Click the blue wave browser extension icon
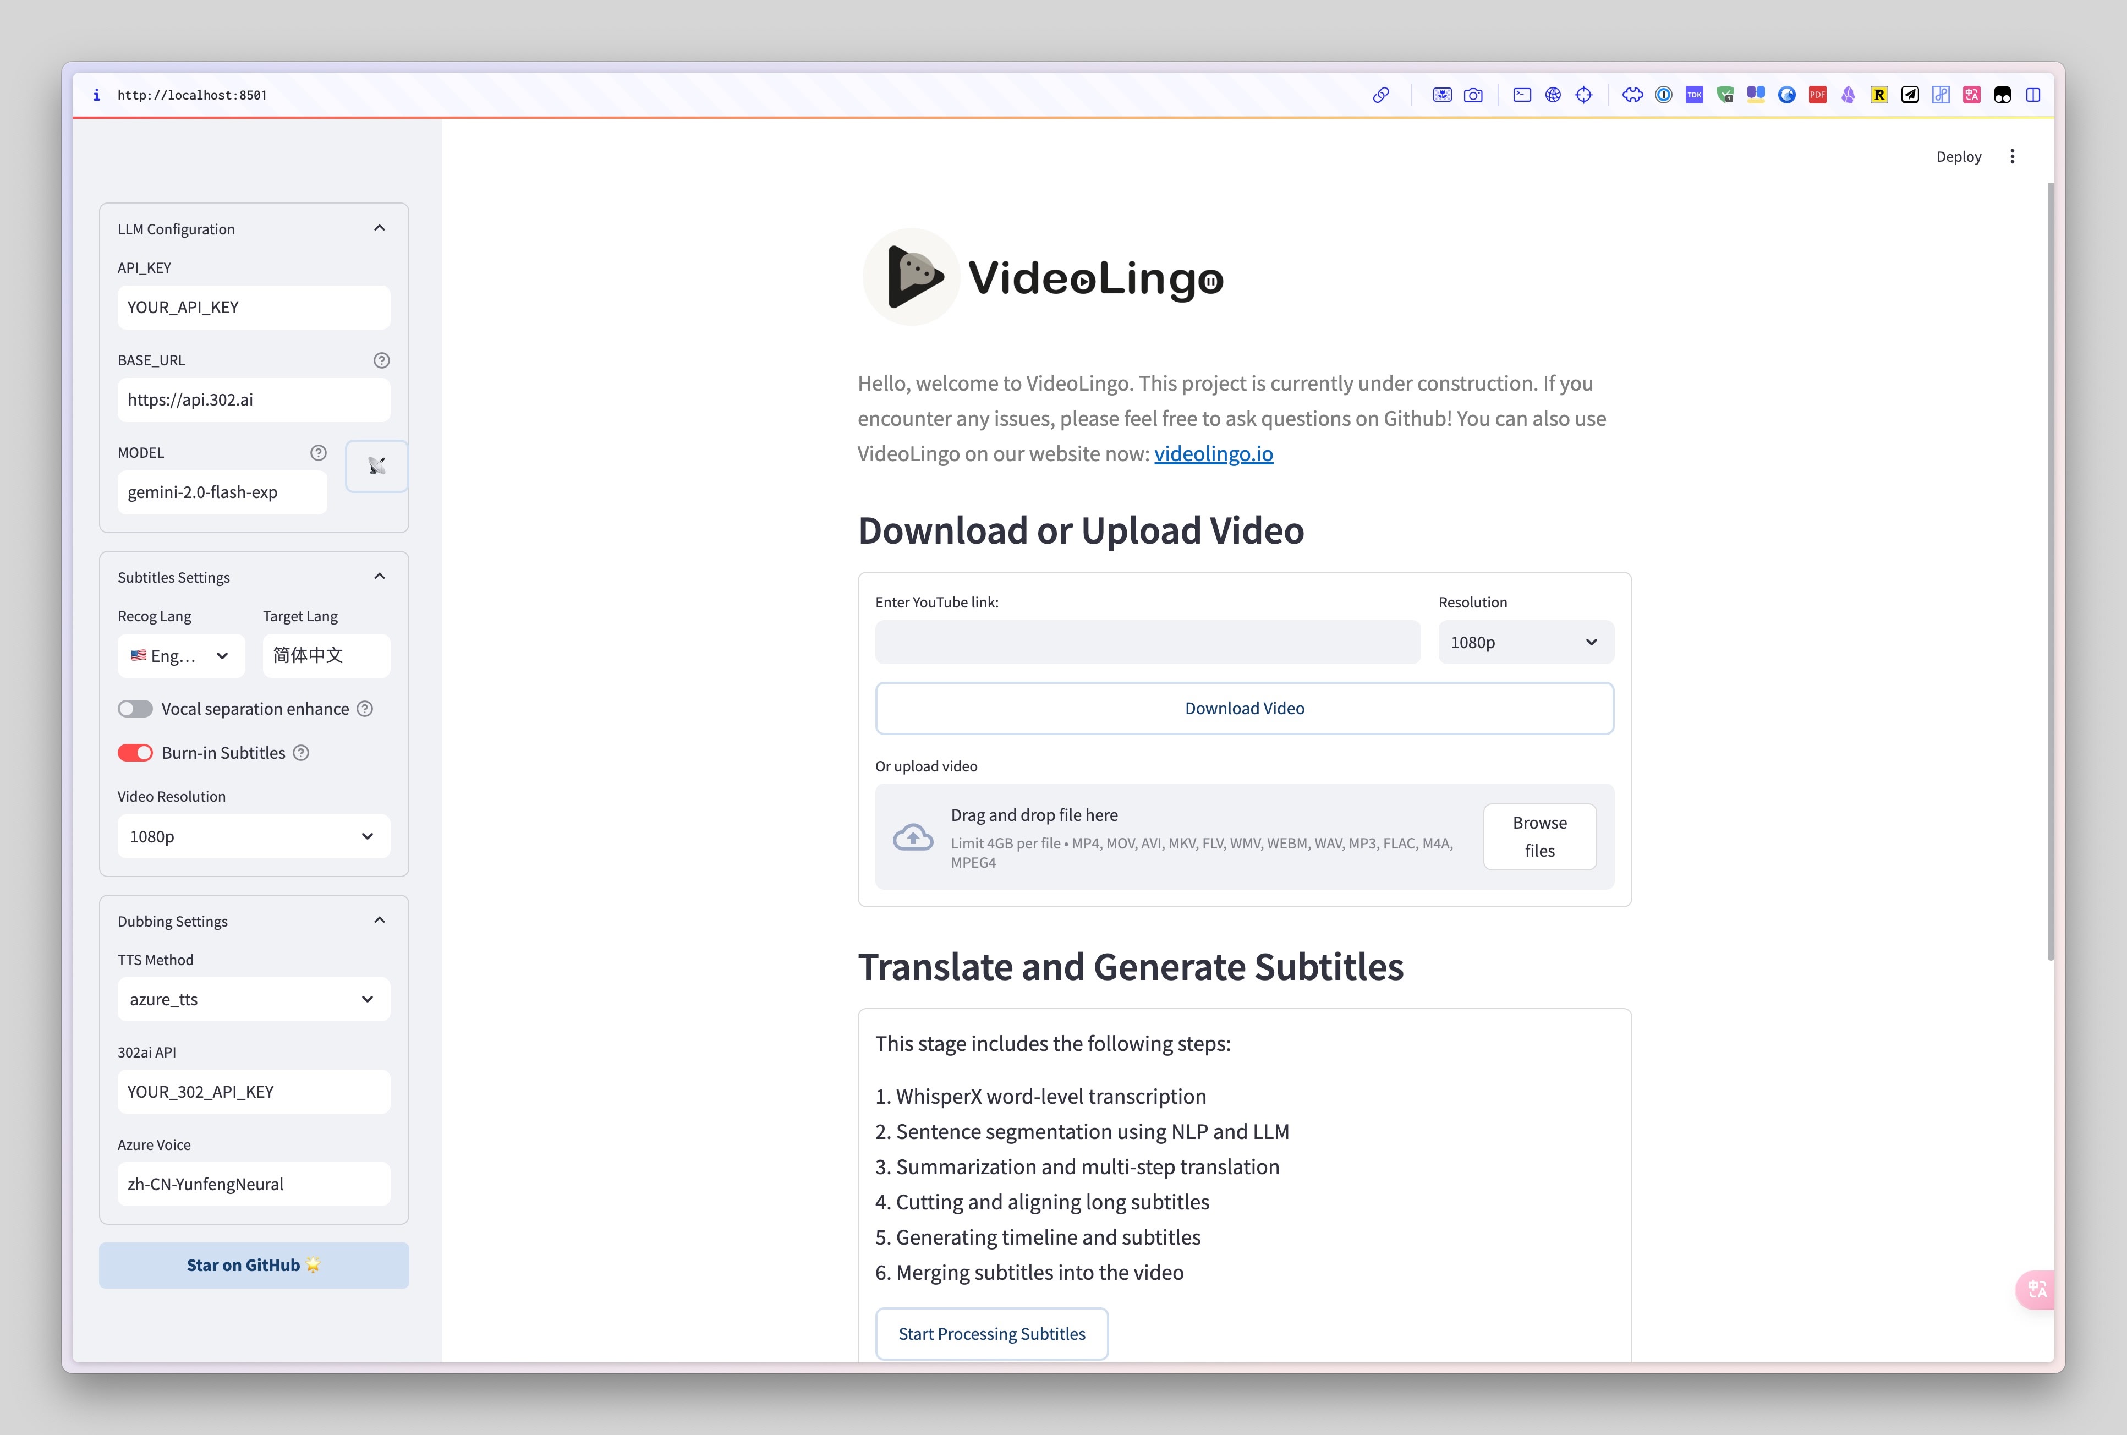Screen dimensions: 2127x1435 click(1786, 94)
